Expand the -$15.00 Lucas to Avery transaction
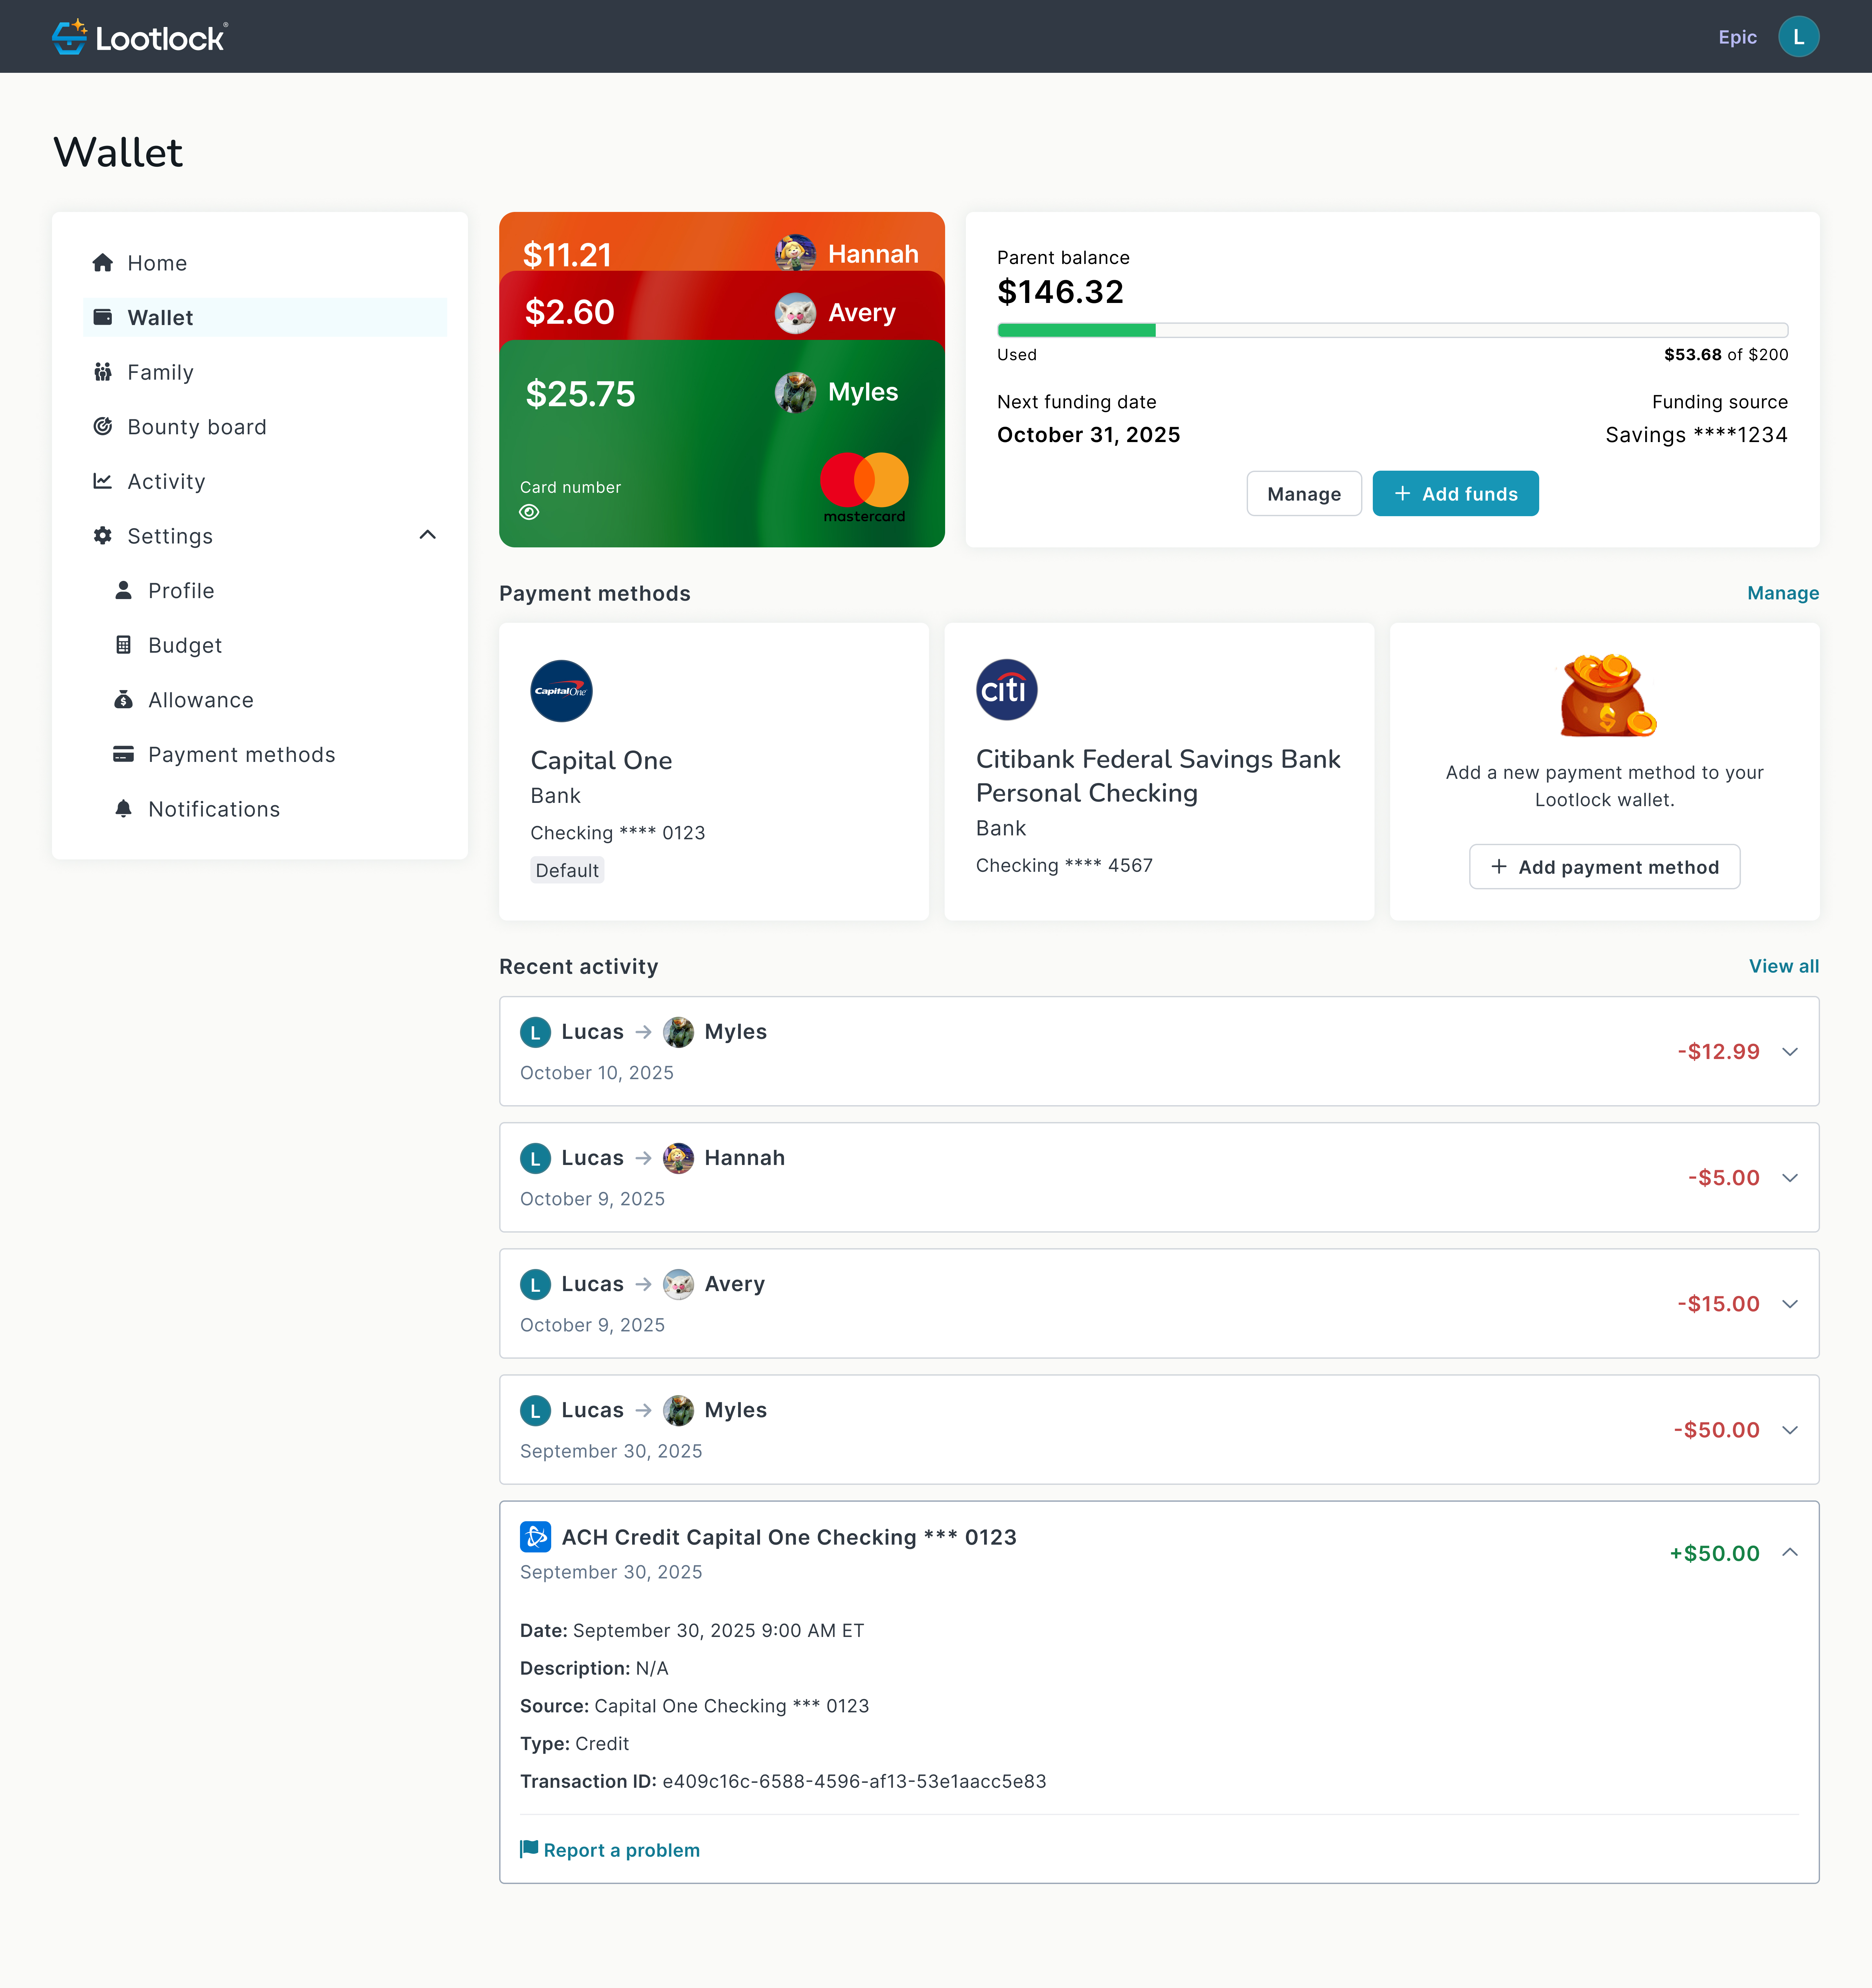1872x1988 pixels. (1790, 1304)
